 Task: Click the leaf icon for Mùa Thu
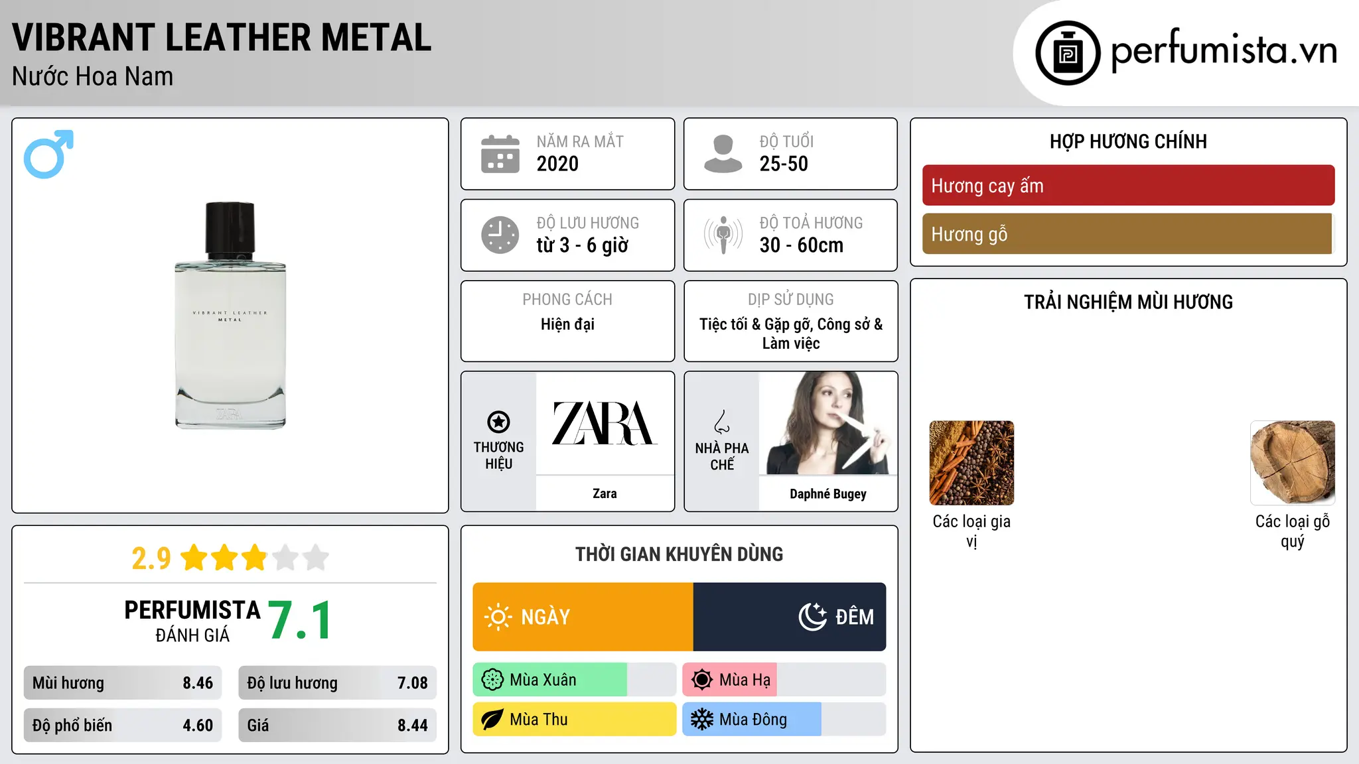pos(492,720)
